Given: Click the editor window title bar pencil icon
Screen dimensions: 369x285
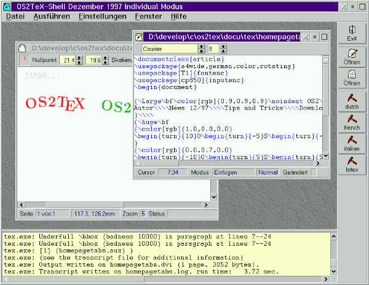Looking at the screenshot, I should [x=138, y=37].
